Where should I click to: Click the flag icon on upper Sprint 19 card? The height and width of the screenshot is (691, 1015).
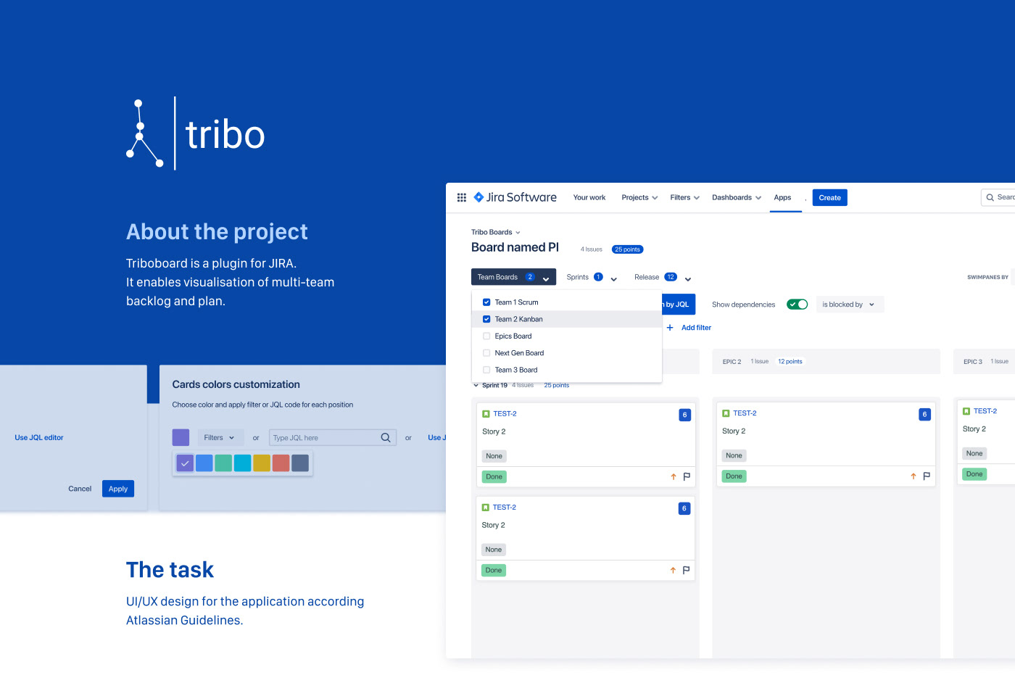687,476
